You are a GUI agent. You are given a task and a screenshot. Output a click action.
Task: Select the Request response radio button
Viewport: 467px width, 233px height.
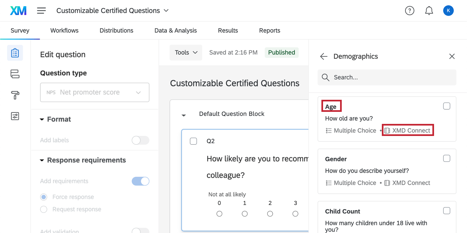[x=44, y=209]
